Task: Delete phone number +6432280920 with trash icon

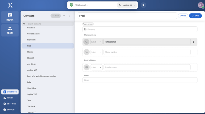Action: point(193,42)
